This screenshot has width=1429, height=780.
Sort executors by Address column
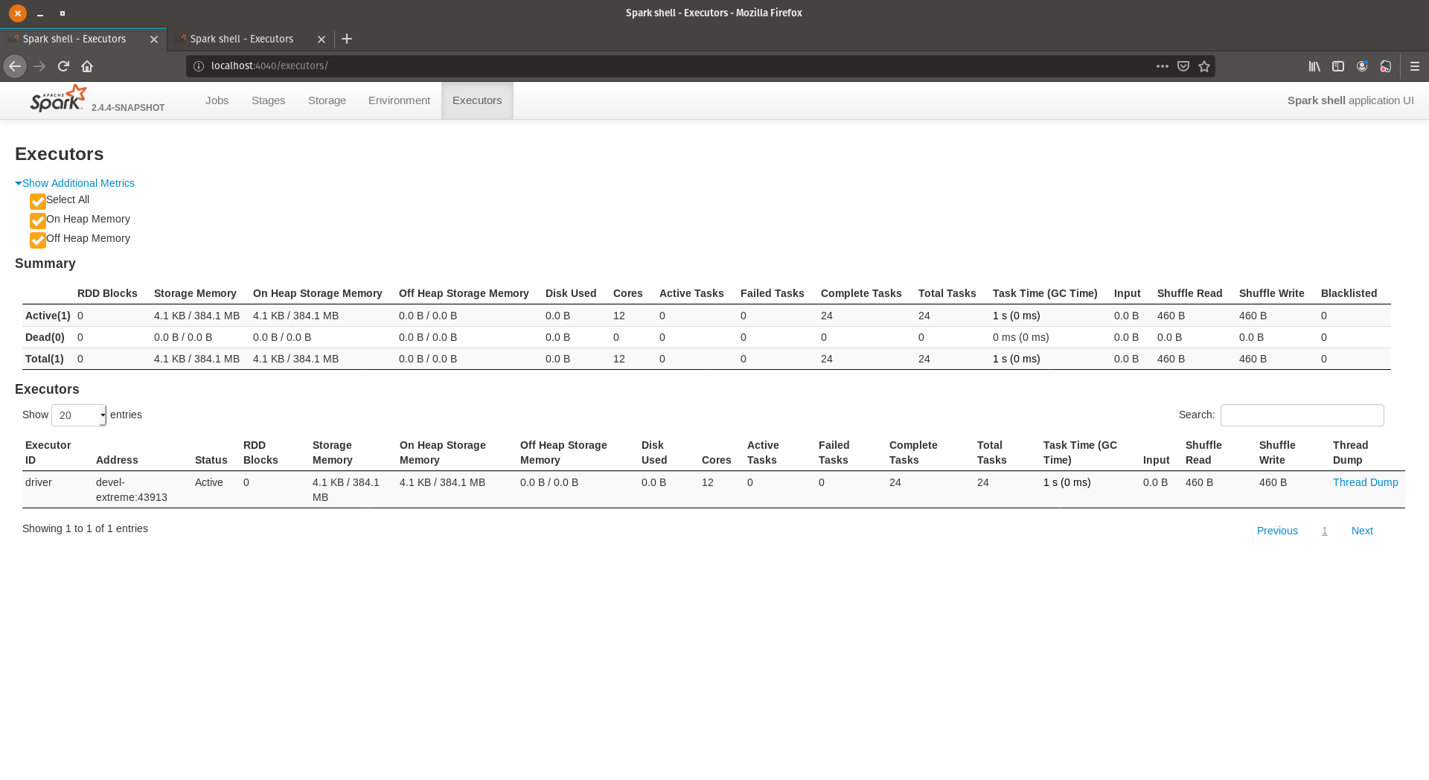(x=117, y=460)
